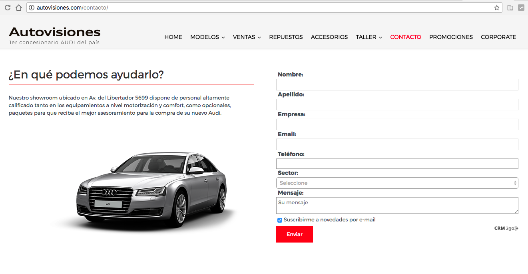Click the heading ¿En qué podemos ayudarlo?

point(86,74)
